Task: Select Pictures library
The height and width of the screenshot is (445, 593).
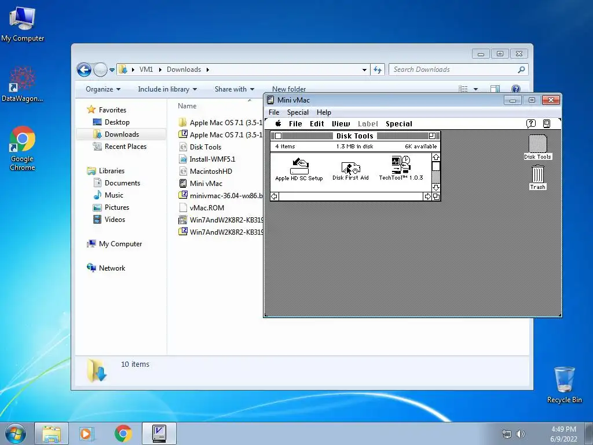Action: click(x=116, y=207)
